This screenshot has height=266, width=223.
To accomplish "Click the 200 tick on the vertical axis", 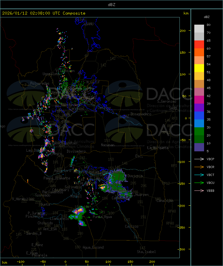I will click(183, 31).
